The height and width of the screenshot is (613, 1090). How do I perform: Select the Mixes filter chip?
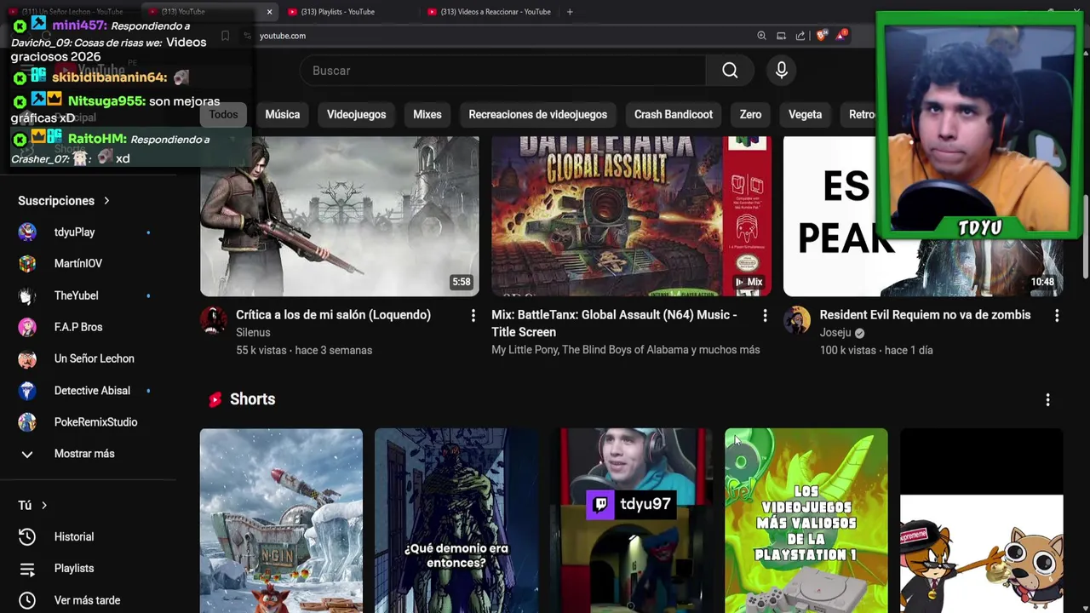427,115
